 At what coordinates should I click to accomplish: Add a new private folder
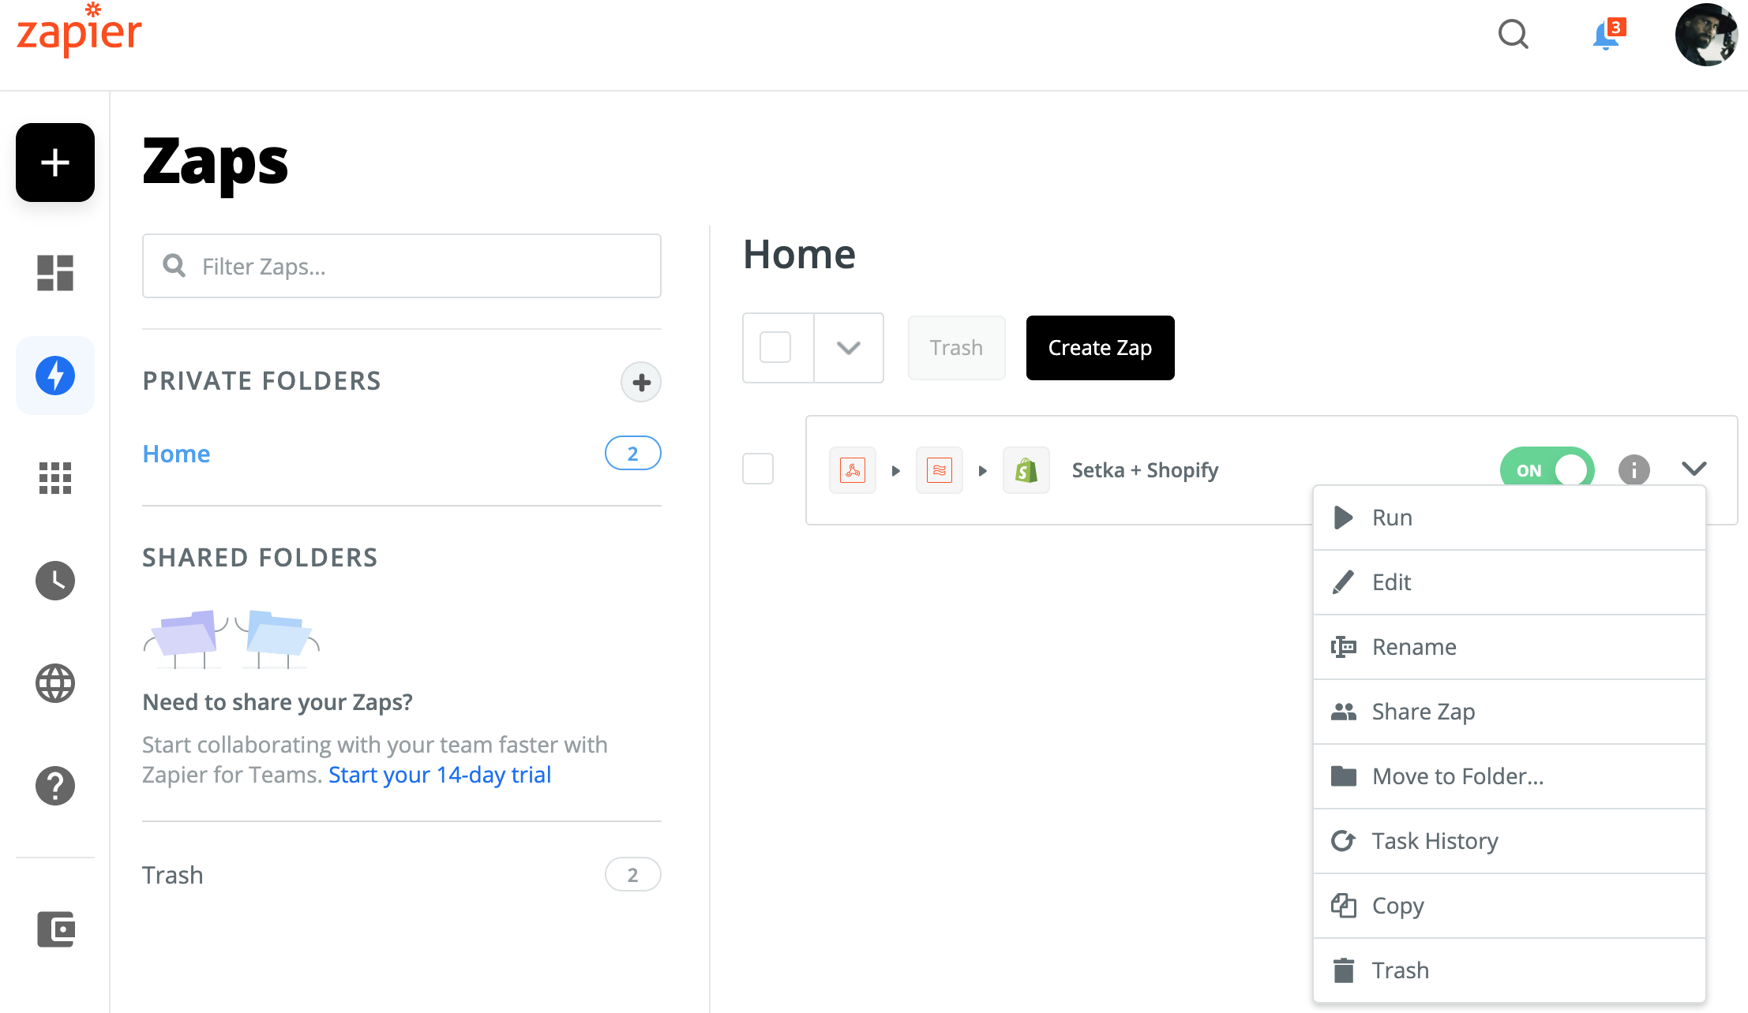[641, 383]
